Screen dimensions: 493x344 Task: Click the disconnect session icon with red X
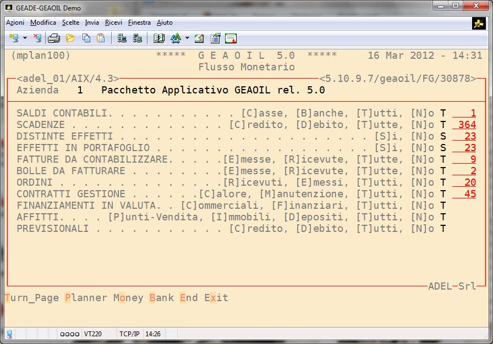[x=37, y=38]
